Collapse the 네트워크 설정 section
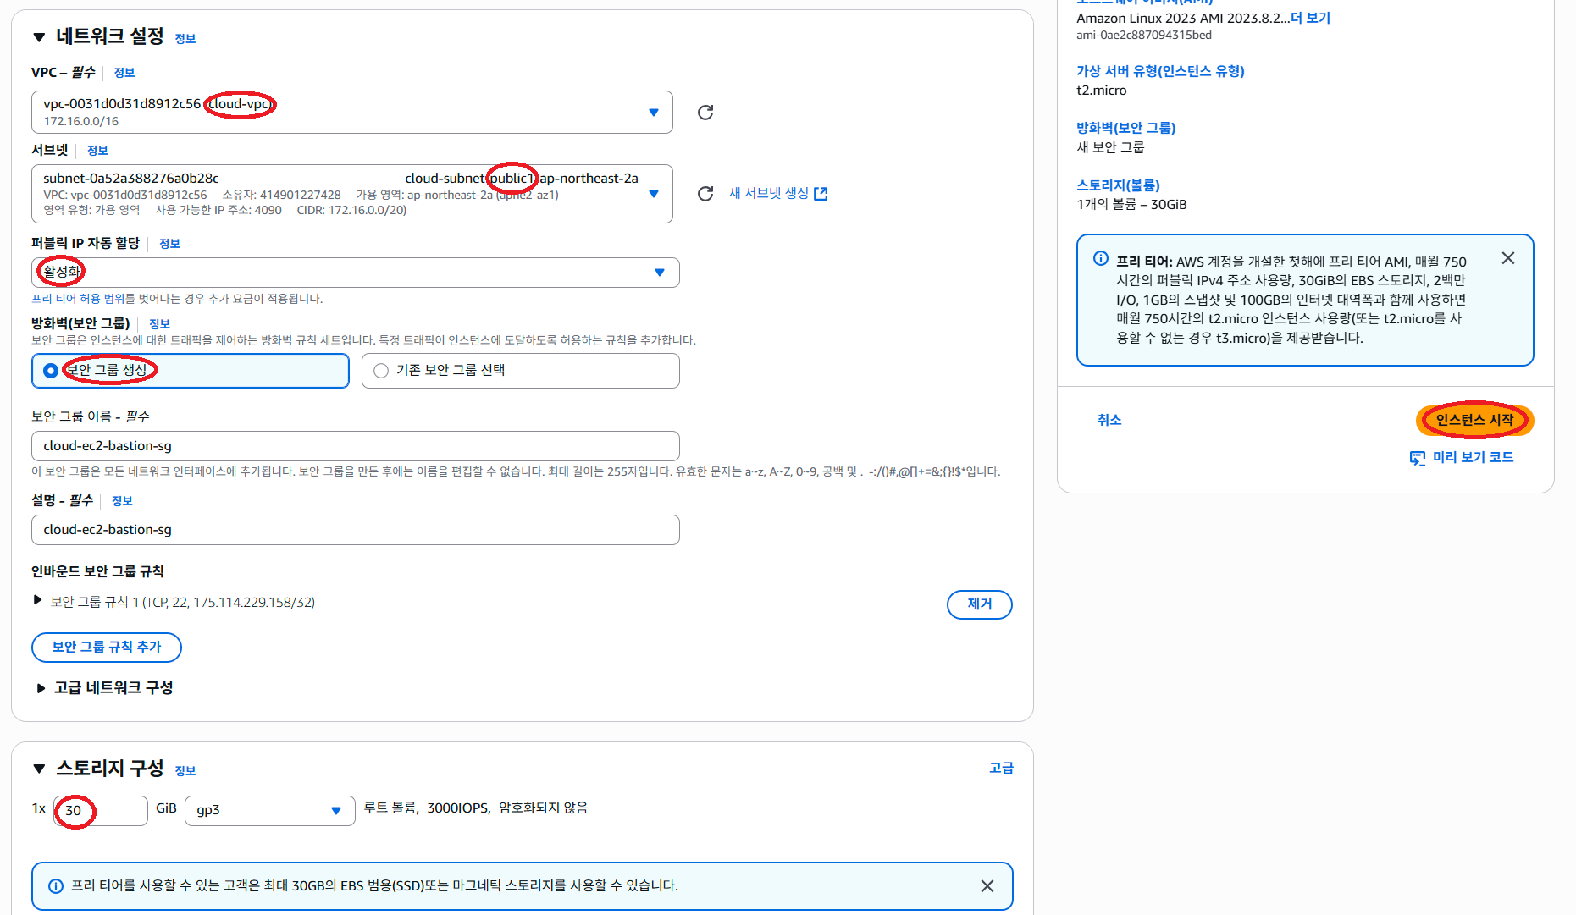The width and height of the screenshot is (1576, 915). pos(39,37)
